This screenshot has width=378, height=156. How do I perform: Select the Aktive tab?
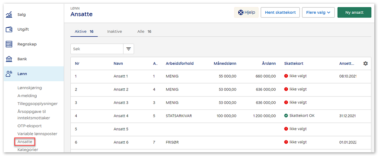tap(84, 32)
